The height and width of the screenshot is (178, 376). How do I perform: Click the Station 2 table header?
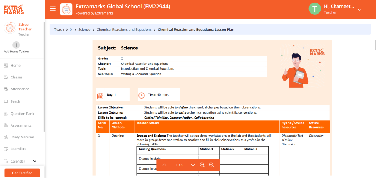pyautogui.click(x=228, y=149)
